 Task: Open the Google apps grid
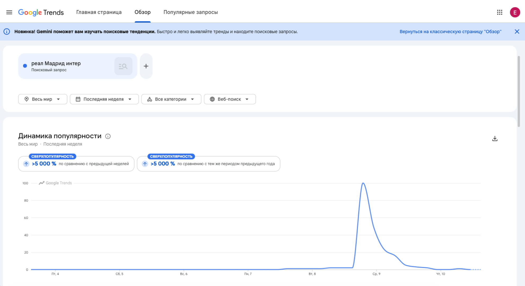(500, 12)
